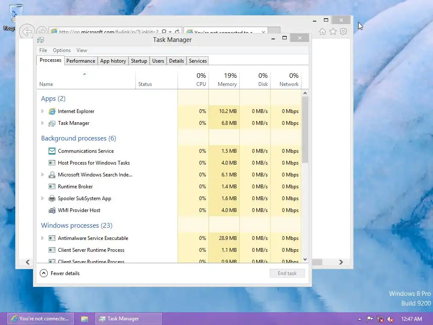The width and height of the screenshot is (433, 325).
Task: Click scroll down arrow in process list
Action: coord(305,259)
